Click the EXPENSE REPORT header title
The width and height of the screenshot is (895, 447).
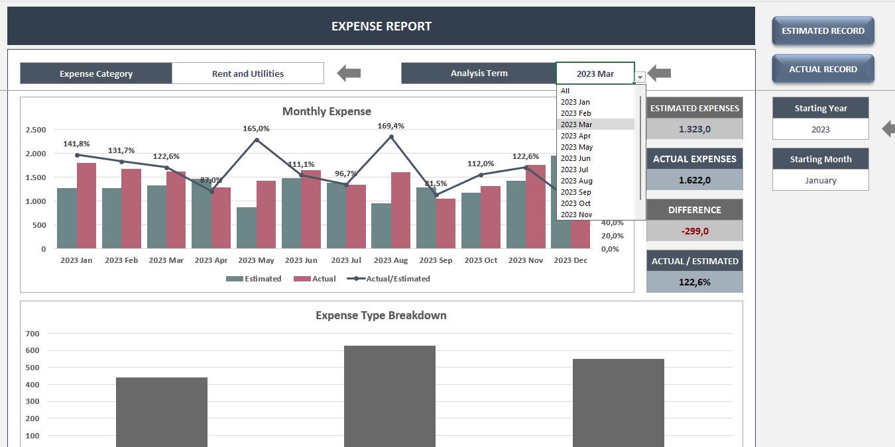381,26
